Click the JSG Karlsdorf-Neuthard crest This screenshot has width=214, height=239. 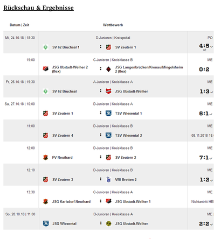point(45,202)
